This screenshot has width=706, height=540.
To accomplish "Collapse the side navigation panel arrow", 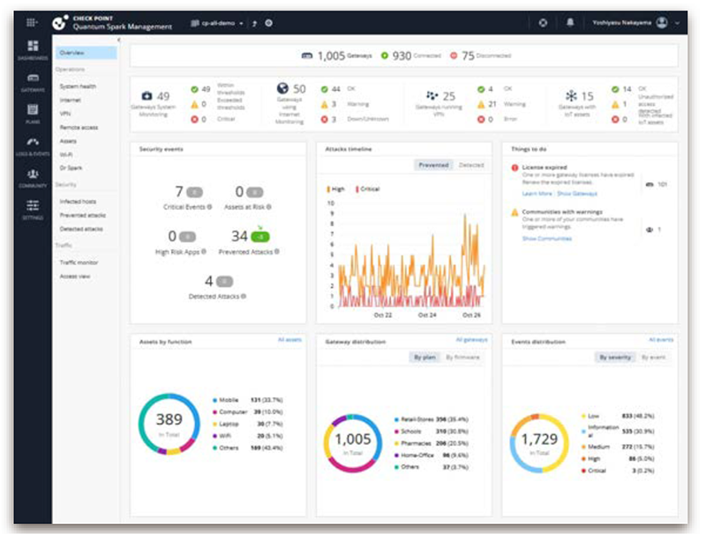I will point(119,41).
